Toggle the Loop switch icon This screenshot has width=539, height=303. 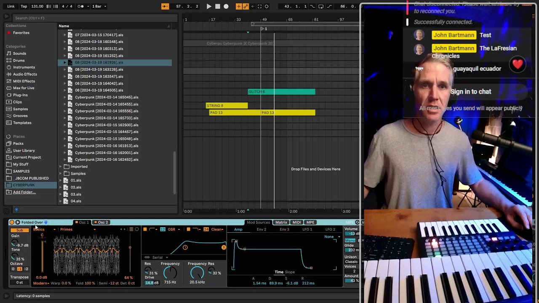(321, 6)
